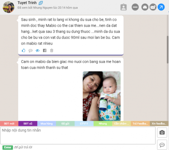Open the blue arrow external link icon
Viewport: 169px width, 150px height.
(x=161, y=7)
